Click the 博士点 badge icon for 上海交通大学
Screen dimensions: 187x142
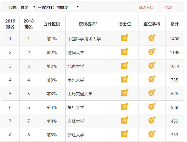pos(124,93)
